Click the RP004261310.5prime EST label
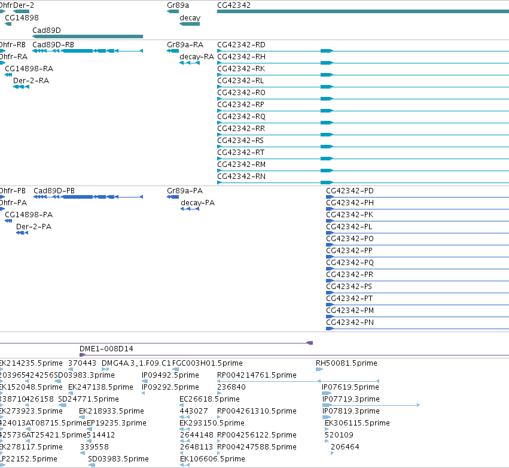This screenshot has height=468, width=509. tap(257, 412)
